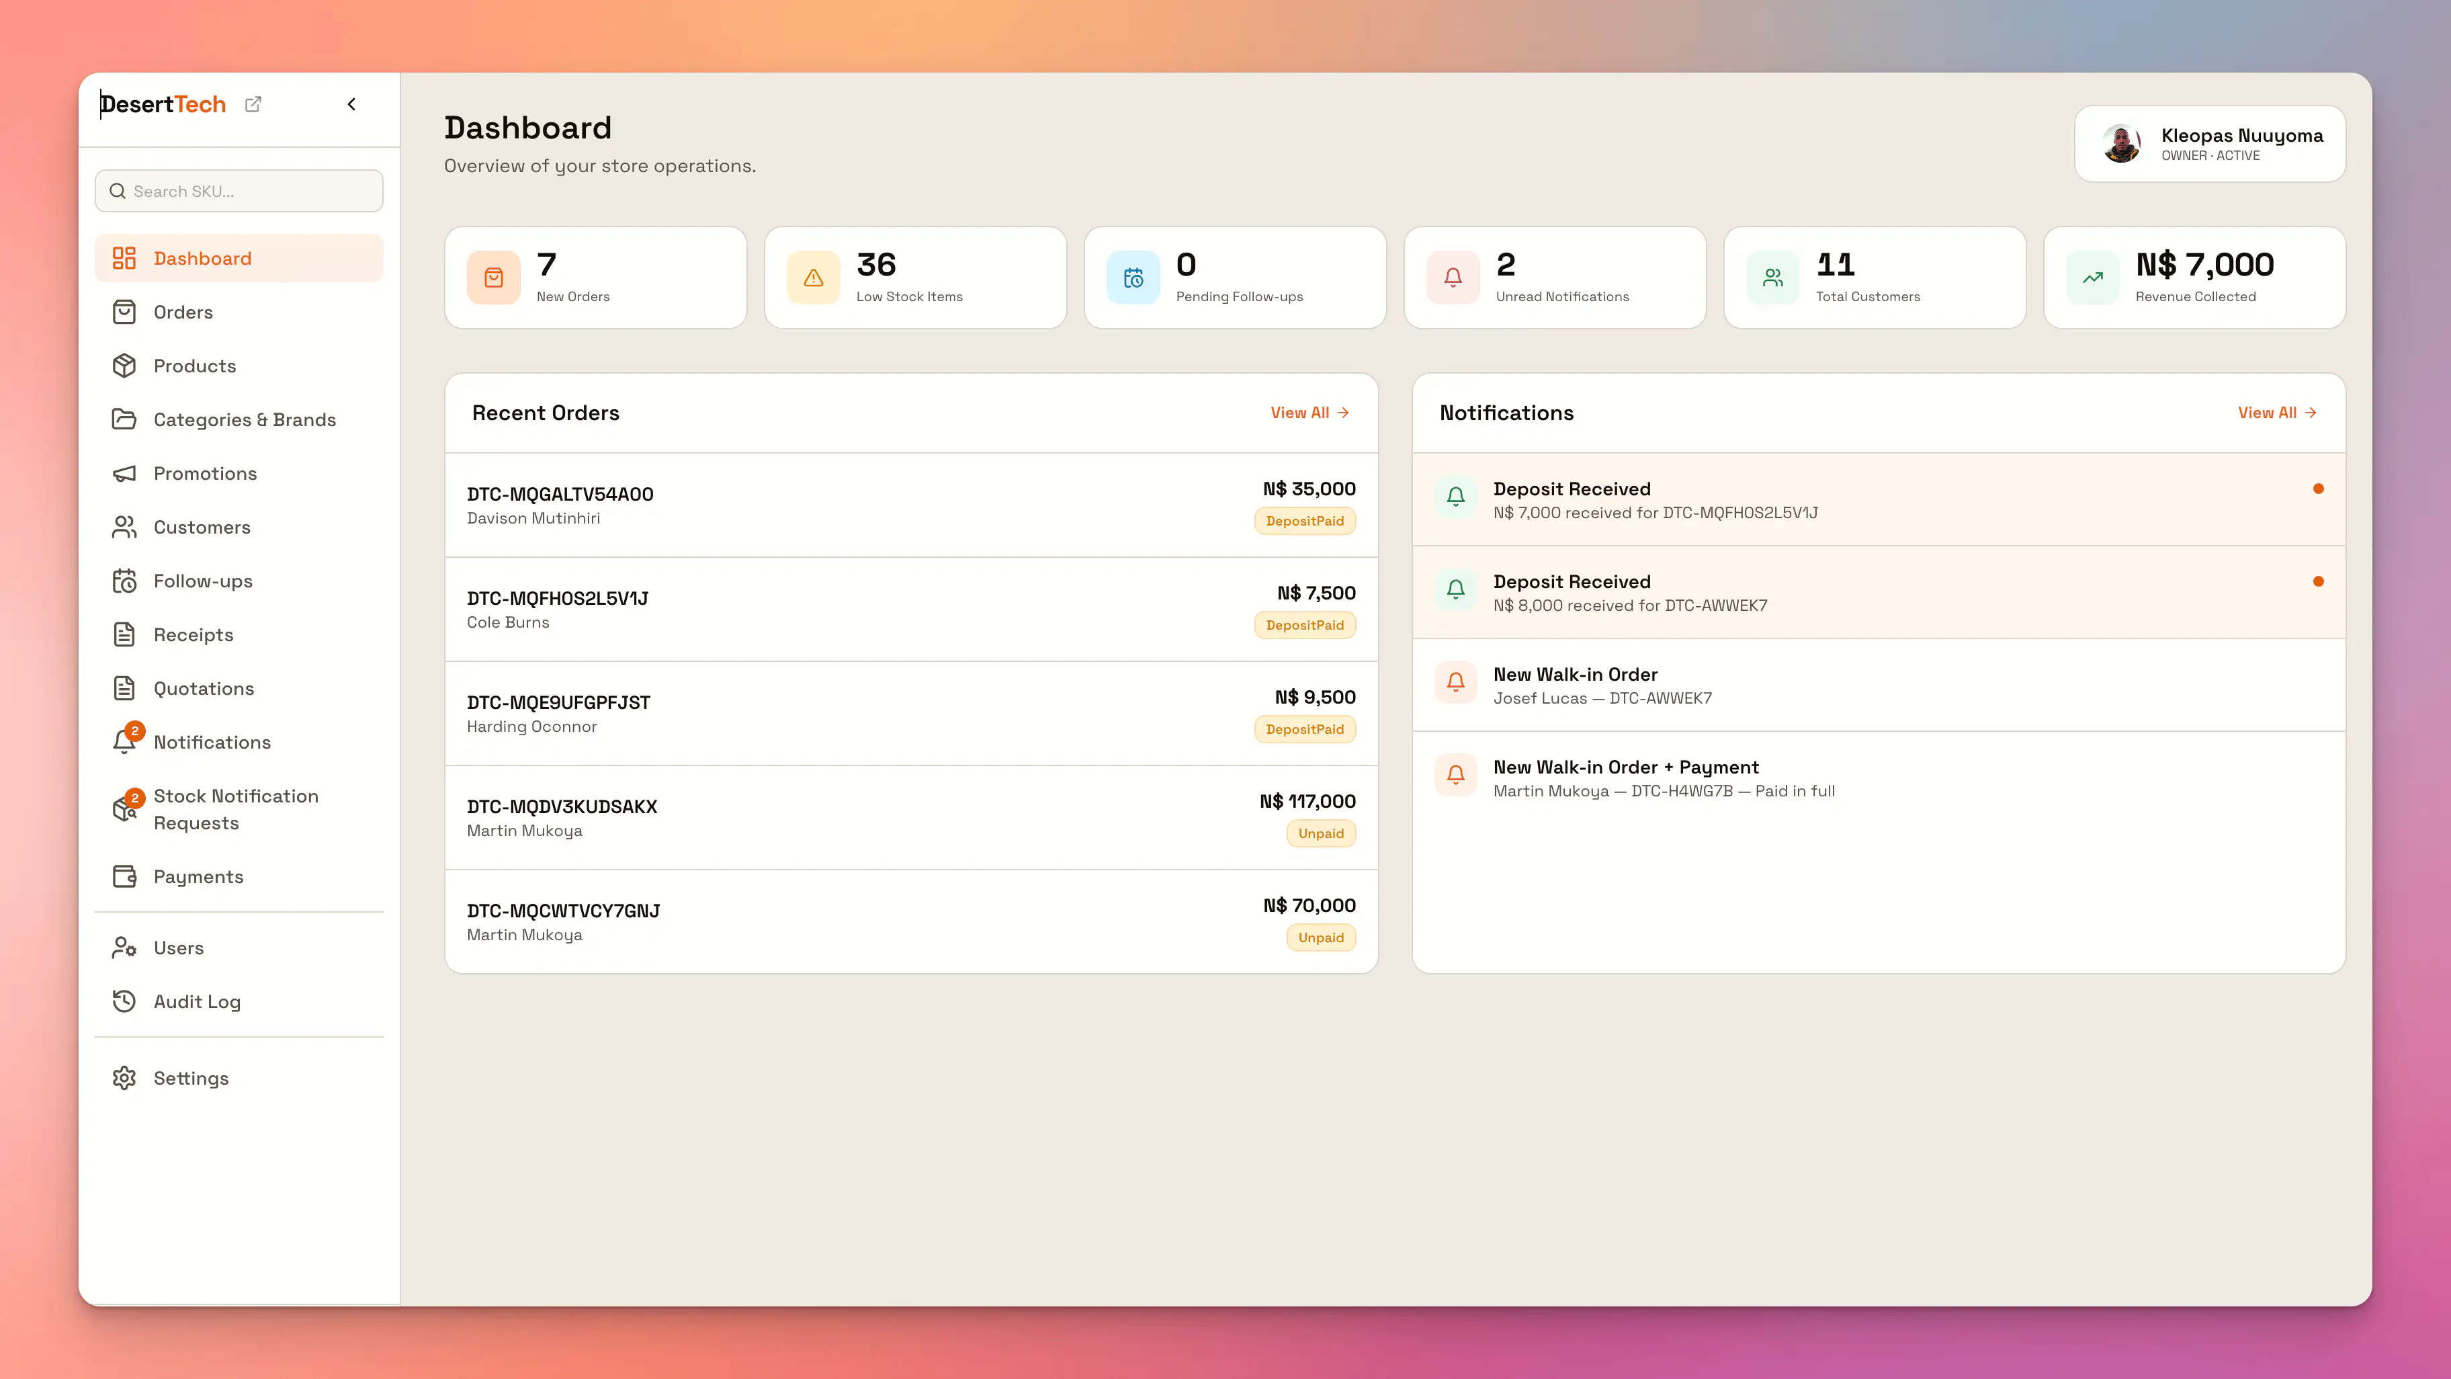Open order DTC-MQCWTVCY7GNJ
The image size is (2451, 1379).
[912, 921]
